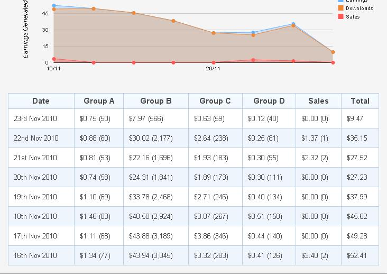Click the 19th Nov 2010 date cell
The width and height of the screenshot is (387, 276).
(x=36, y=197)
